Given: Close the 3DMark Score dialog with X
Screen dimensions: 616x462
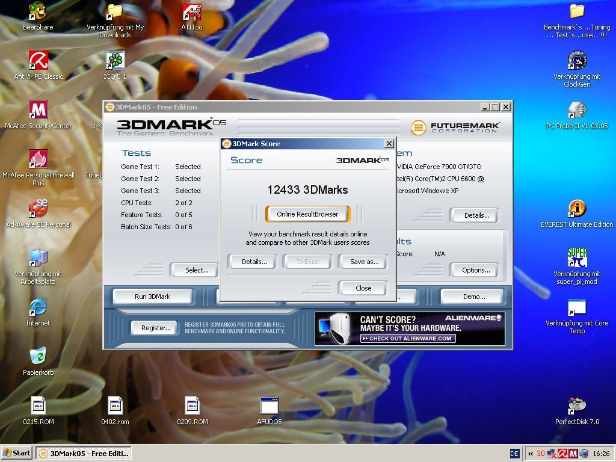Looking at the screenshot, I should click(x=389, y=143).
